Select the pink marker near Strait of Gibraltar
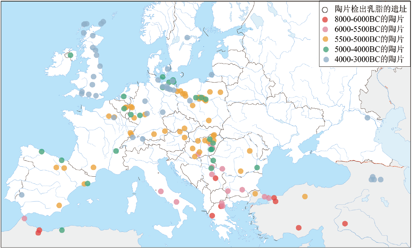414x249 pixels. click(x=24, y=219)
